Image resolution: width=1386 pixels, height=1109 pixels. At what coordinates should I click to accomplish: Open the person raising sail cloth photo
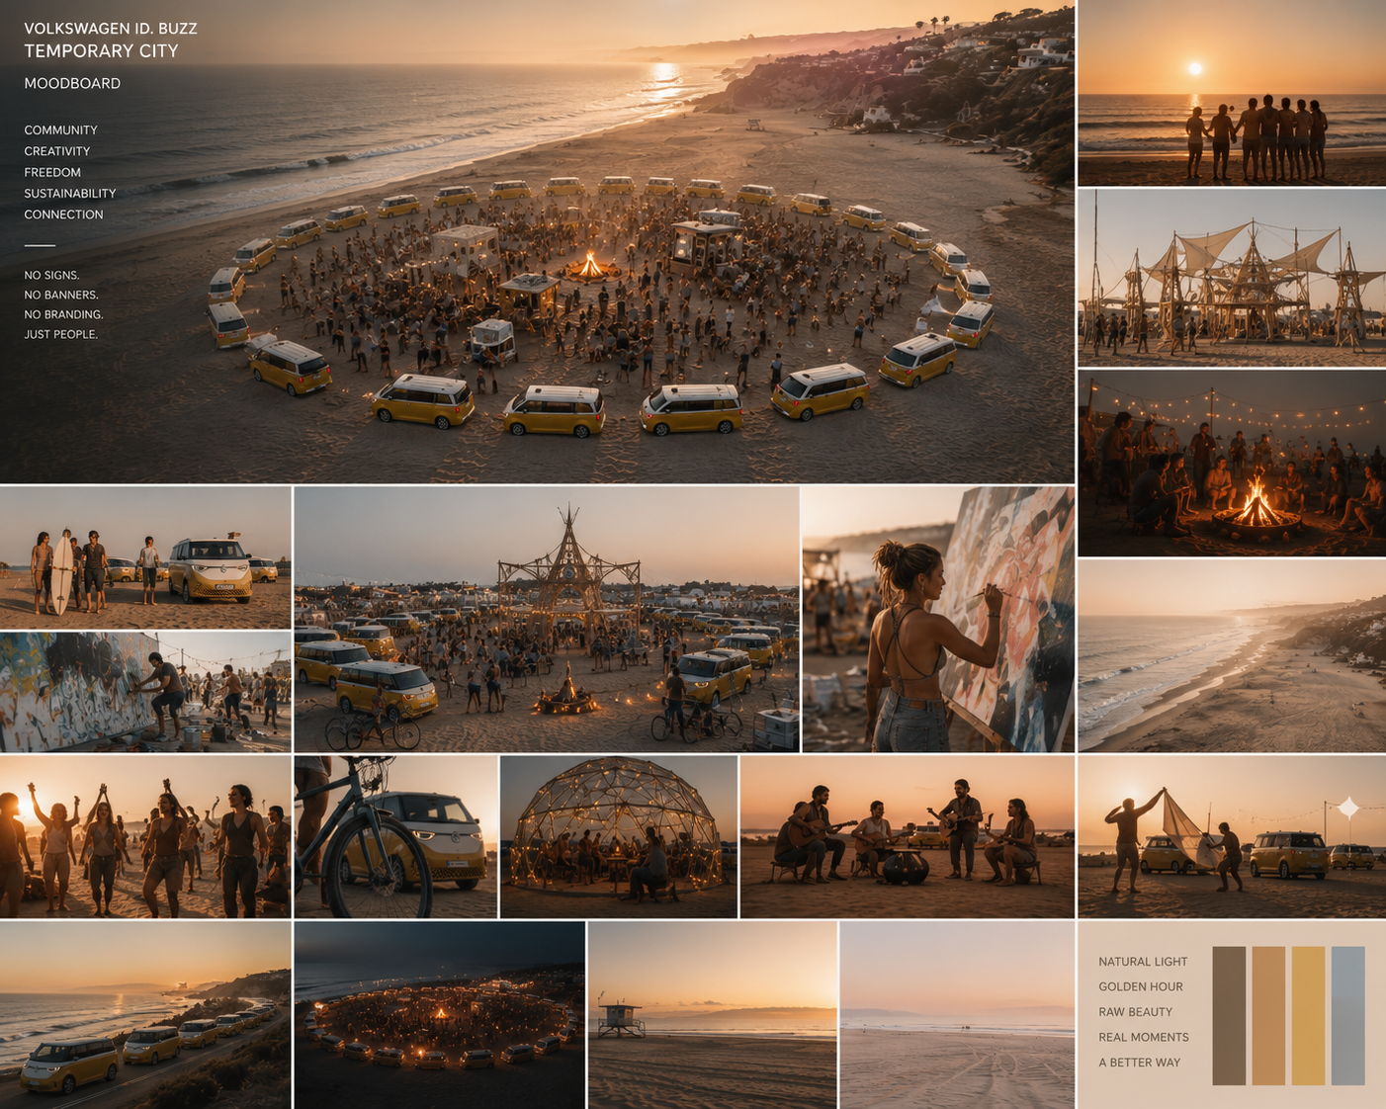[x=1232, y=837]
